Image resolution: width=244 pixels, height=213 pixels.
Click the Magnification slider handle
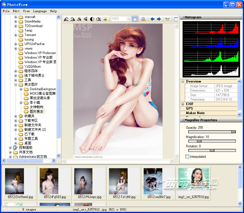click(x=199, y=141)
